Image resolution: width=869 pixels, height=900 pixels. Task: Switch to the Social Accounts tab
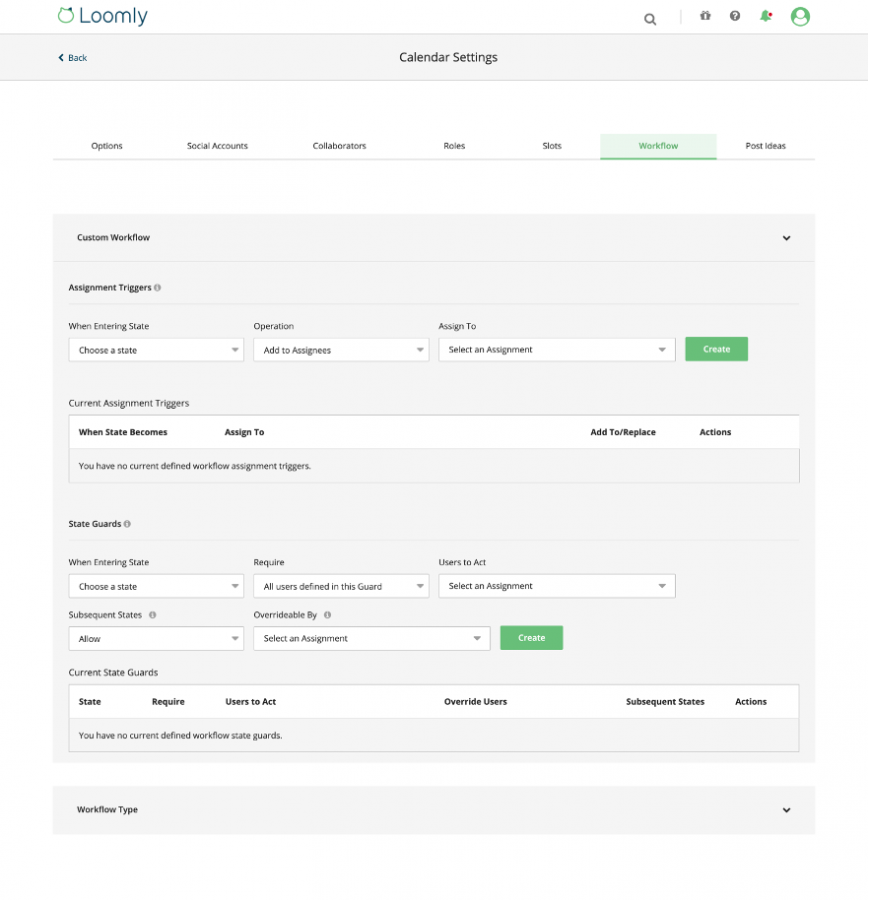(x=217, y=145)
